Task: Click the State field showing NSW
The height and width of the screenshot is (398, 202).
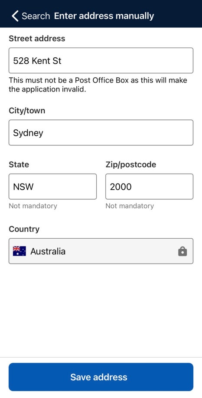Action: [53, 187]
